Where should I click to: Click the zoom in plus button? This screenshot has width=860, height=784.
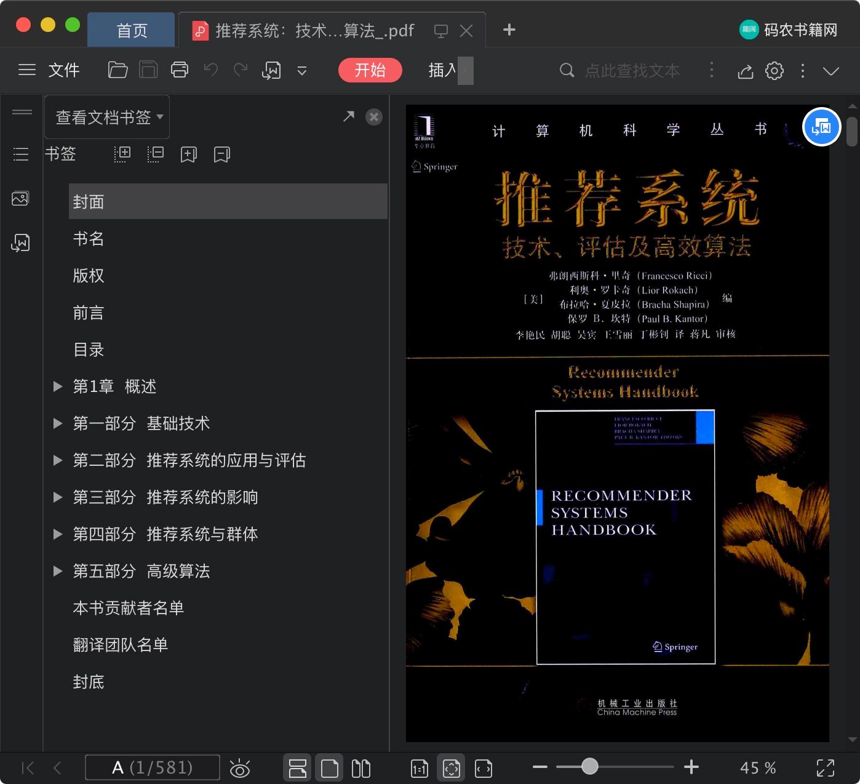(691, 767)
